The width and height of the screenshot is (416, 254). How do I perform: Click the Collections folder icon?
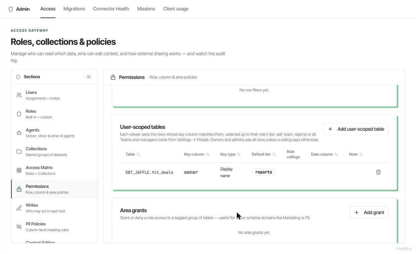[19, 152]
